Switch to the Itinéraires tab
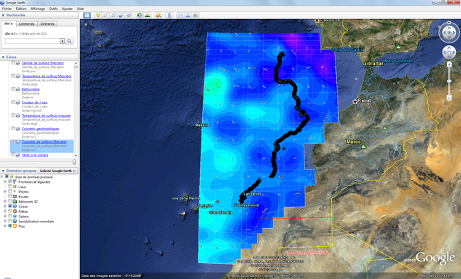The image size is (461, 279). (x=48, y=24)
